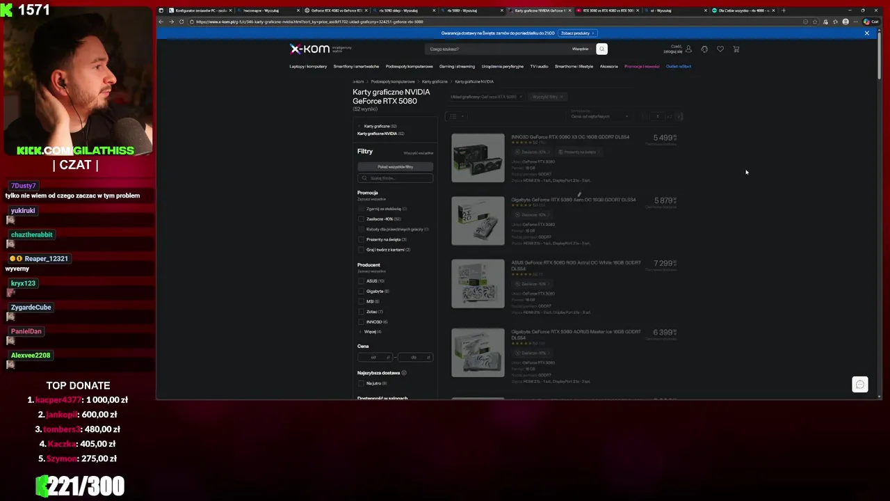The height and width of the screenshot is (501, 890).
Task: Open Smarthome i lifestyle menu
Action: coord(574,66)
